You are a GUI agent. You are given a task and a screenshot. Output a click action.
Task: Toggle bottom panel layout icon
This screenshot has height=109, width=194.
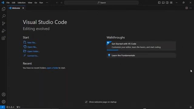click(163, 3)
